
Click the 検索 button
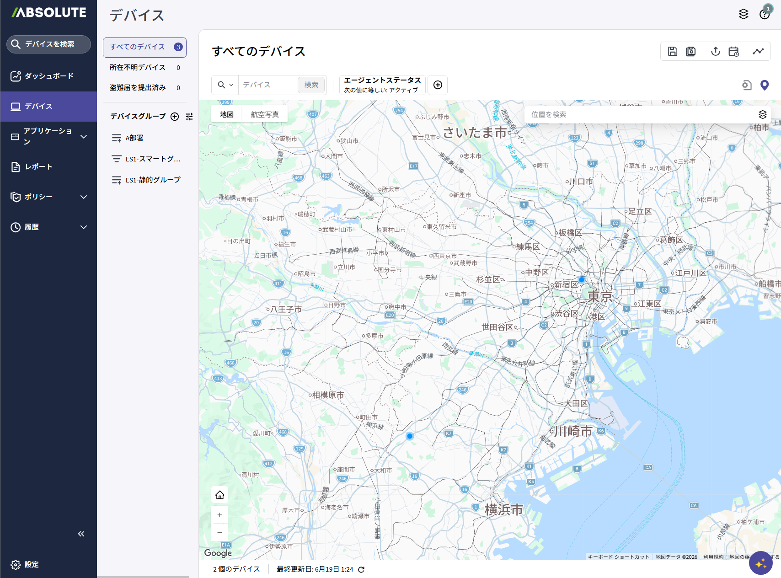(311, 85)
